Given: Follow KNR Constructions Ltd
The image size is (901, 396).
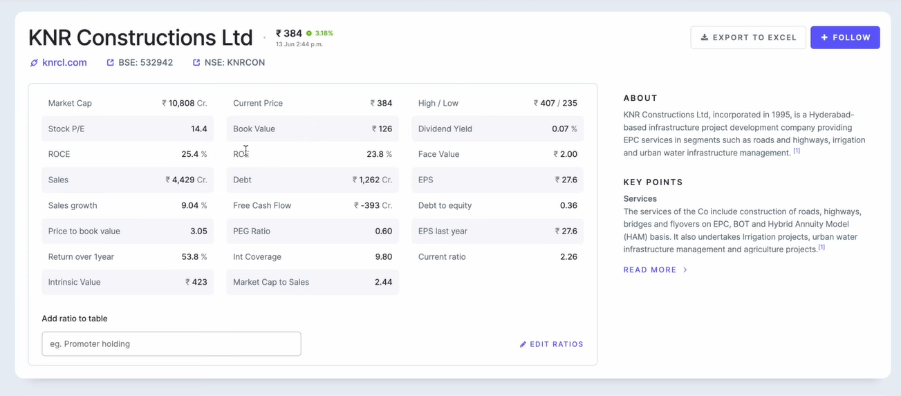Looking at the screenshot, I should click(845, 37).
